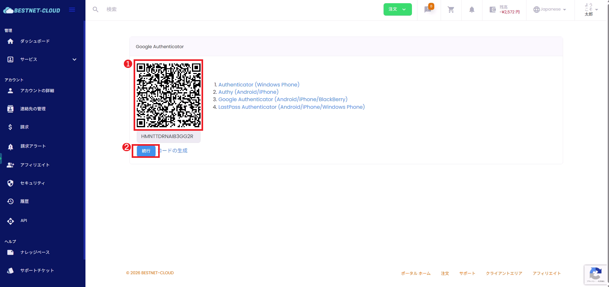
Task: Go to アカウントの詳細 in sidebar
Action: (x=37, y=91)
